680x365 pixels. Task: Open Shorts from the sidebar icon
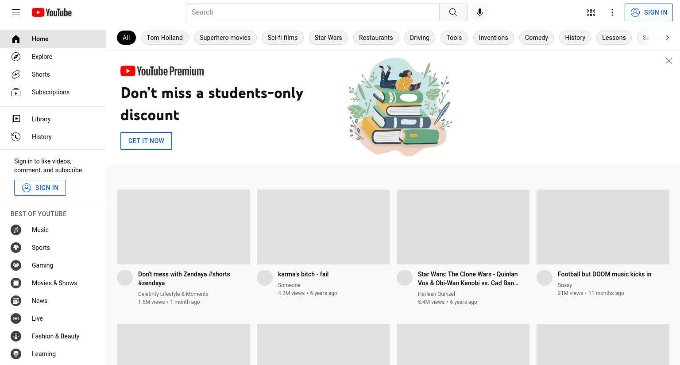click(16, 74)
